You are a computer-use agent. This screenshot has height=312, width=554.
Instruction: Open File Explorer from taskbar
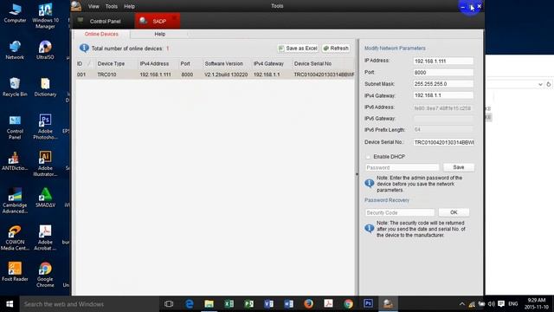(209, 304)
